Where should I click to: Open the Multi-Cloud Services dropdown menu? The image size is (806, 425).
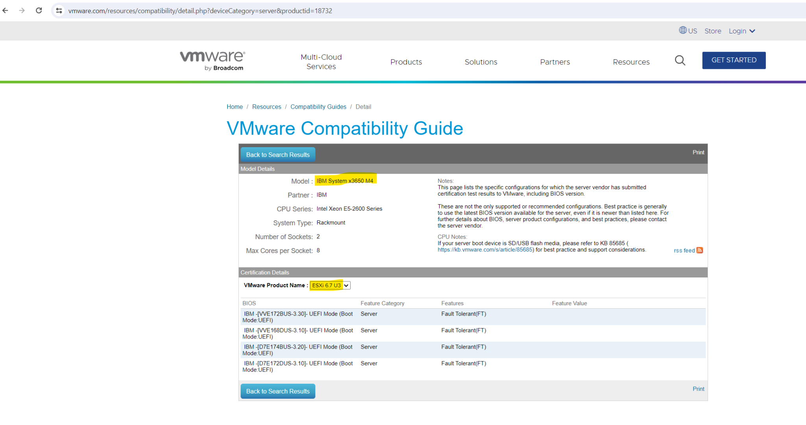(321, 62)
